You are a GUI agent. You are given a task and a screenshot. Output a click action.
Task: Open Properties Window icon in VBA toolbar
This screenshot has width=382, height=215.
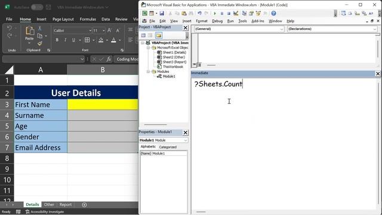(251, 13)
